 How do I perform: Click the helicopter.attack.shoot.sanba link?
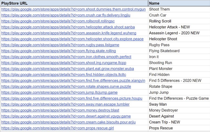point(68,27)
